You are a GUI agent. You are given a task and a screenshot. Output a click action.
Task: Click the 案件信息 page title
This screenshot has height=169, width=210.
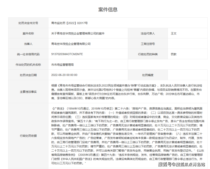(108, 10)
